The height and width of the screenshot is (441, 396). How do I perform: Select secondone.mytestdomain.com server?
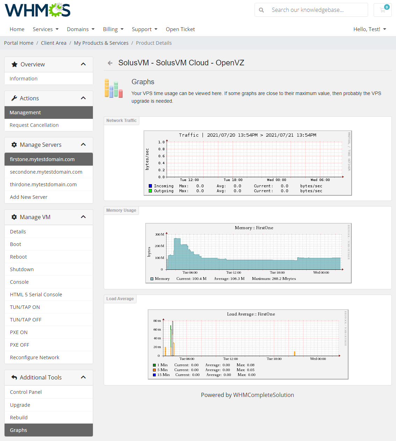[x=49, y=172]
